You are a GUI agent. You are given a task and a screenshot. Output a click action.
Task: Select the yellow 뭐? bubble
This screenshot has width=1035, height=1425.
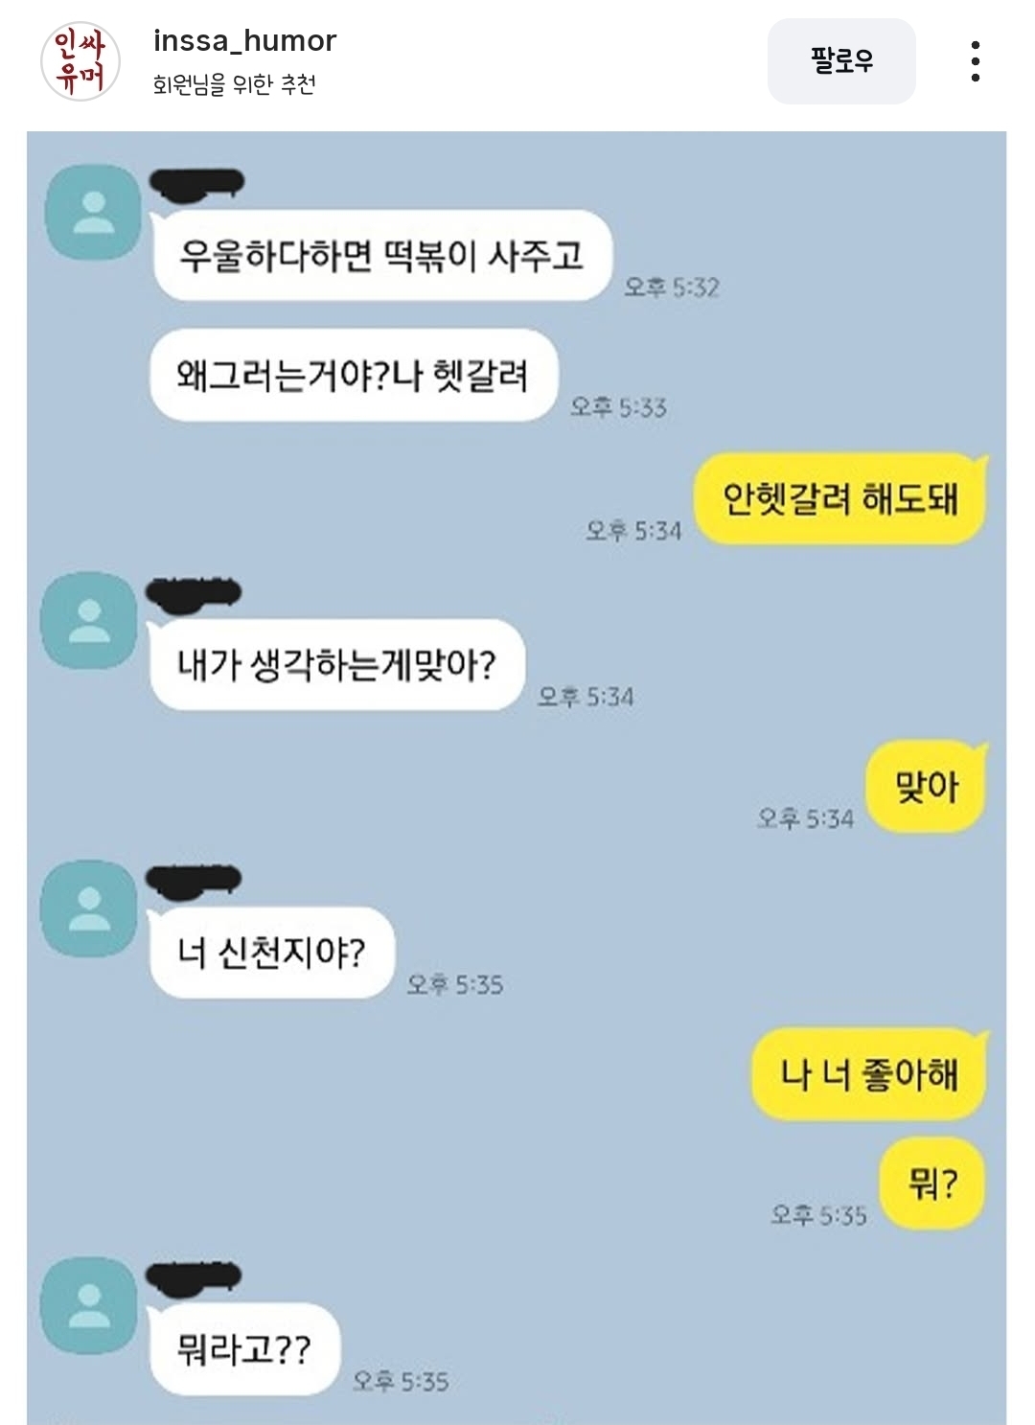[x=932, y=1184]
